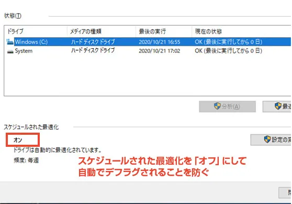Click the partially visible 最適化 button

point(277,106)
